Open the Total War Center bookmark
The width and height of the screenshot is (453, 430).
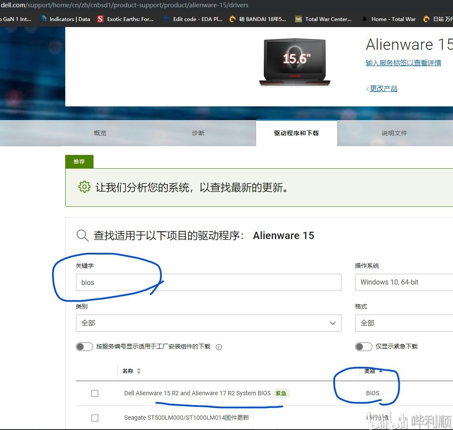323,19
